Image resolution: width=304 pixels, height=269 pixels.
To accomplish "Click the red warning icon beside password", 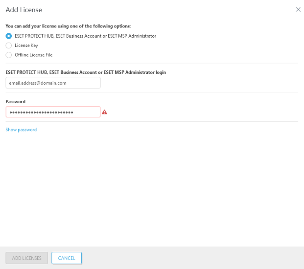I will (104, 112).
